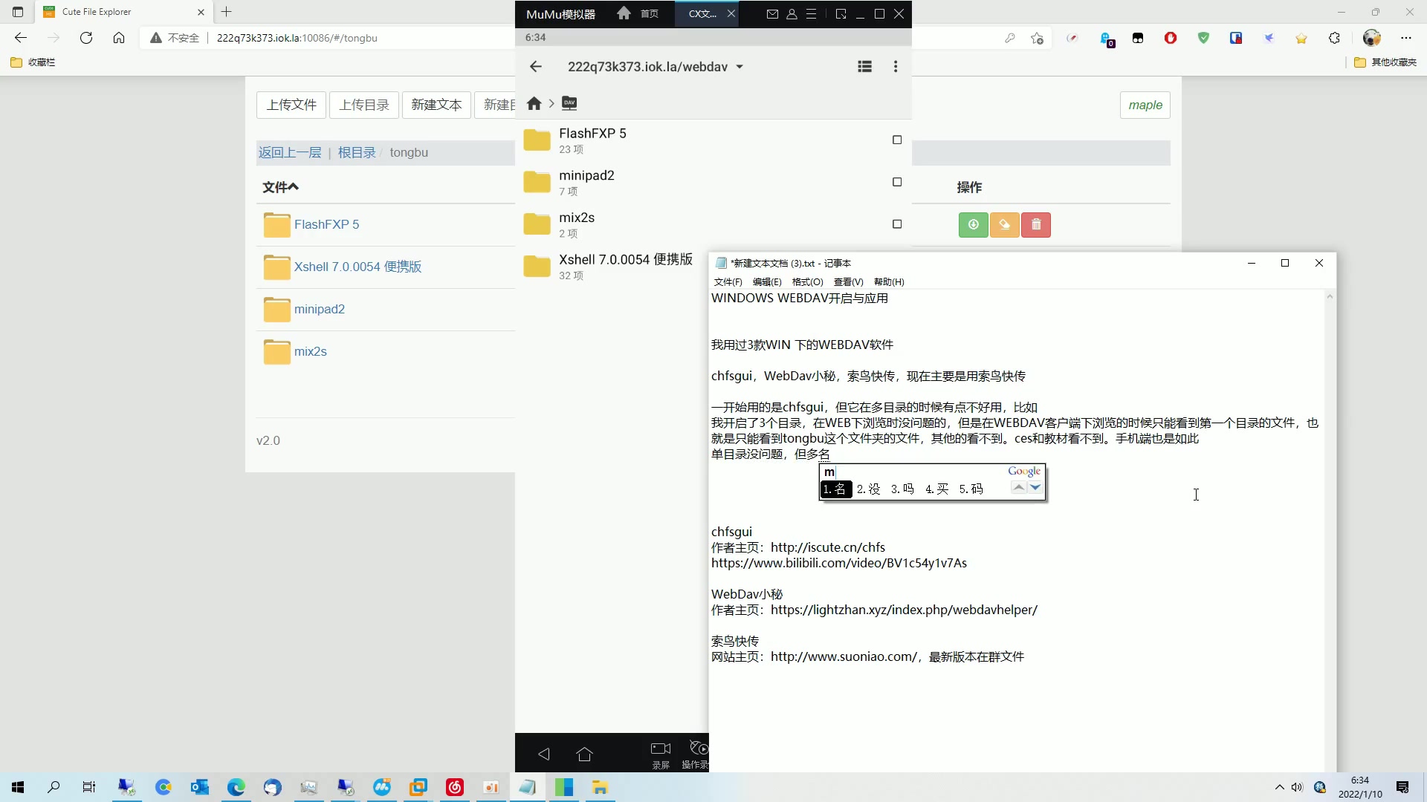Click the green download icon in operations column
The height and width of the screenshot is (802, 1427).
click(x=973, y=224)
